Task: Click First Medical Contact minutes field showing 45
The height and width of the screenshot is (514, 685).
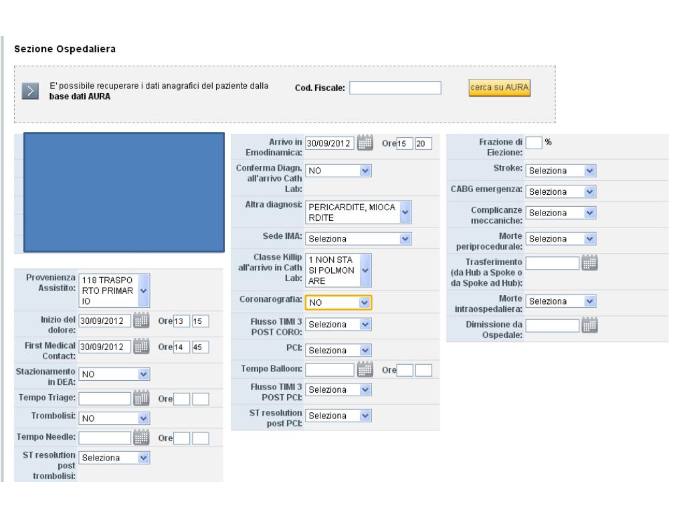Action: 201,347
